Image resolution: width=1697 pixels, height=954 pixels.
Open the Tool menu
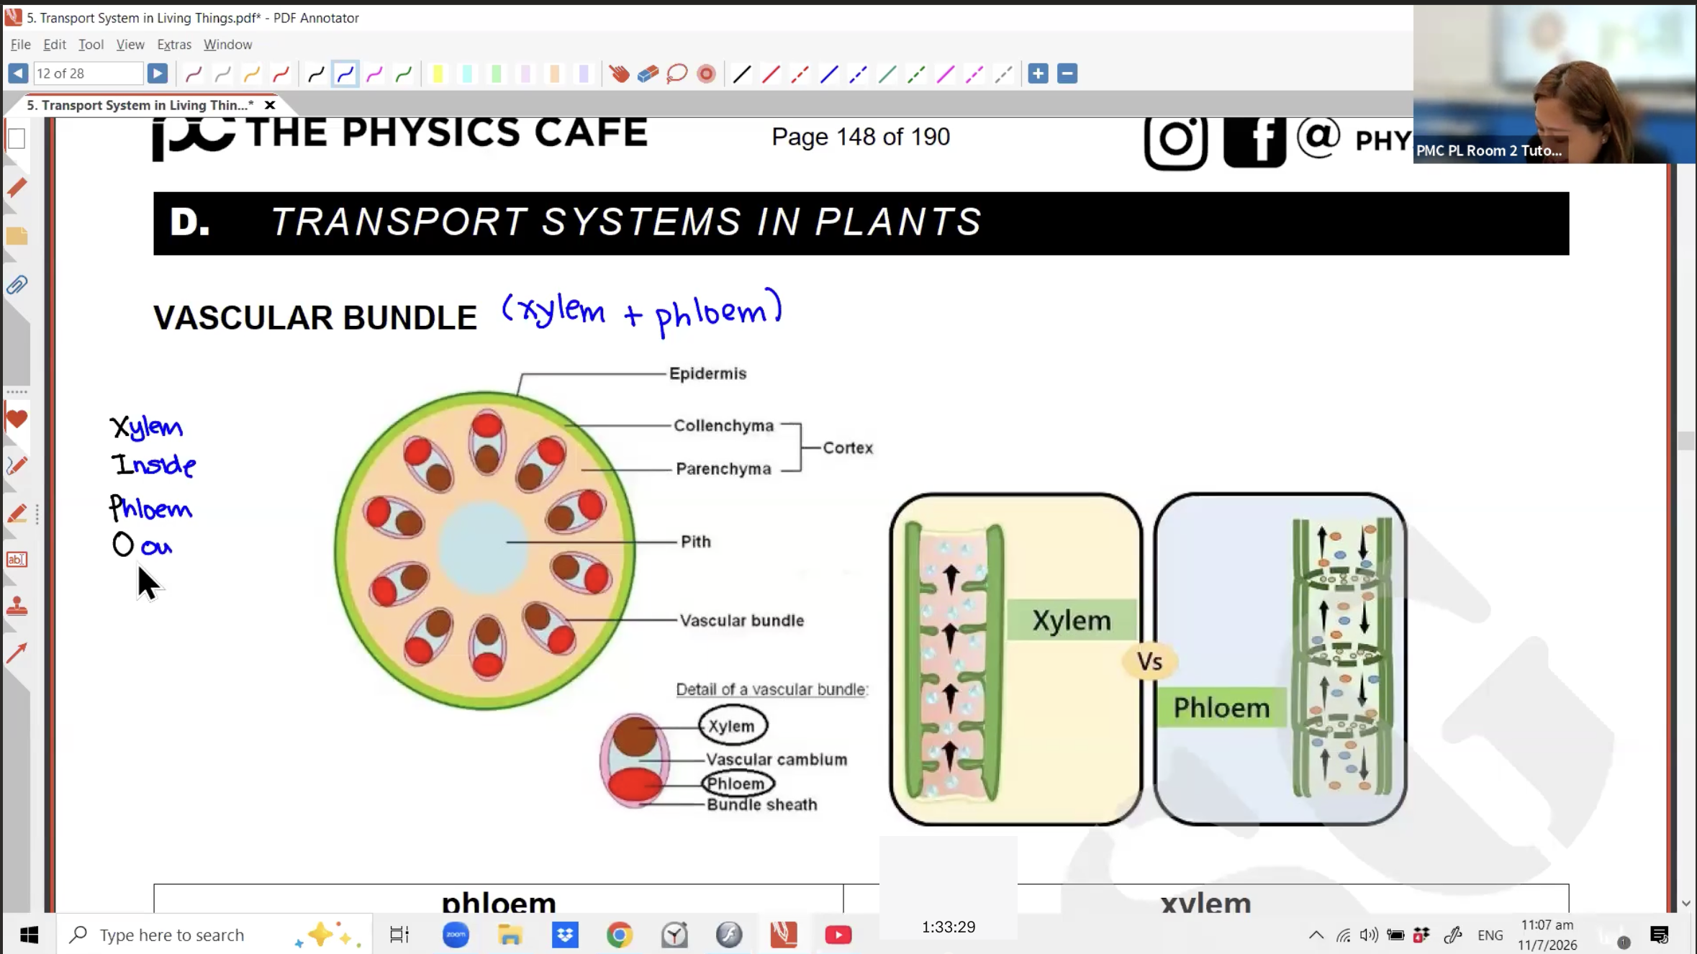tap(91, 45)
